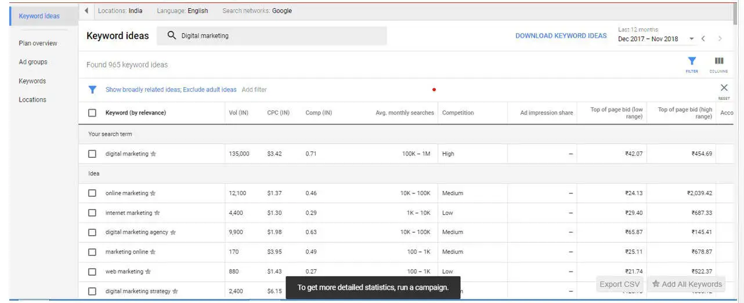Sort by Comp (IN) column header
Image resolution: width=744 pixels, height=303 pixels.
319,113
